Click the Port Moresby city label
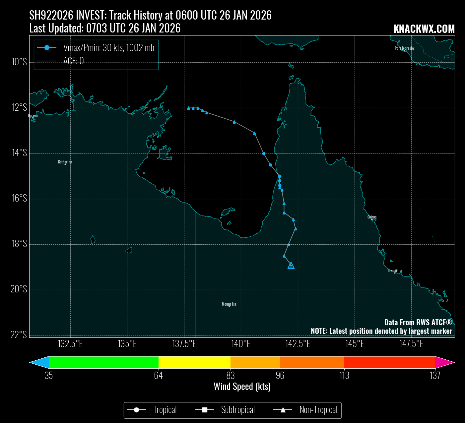Viewport: 465px width, 423px height. 404,48
